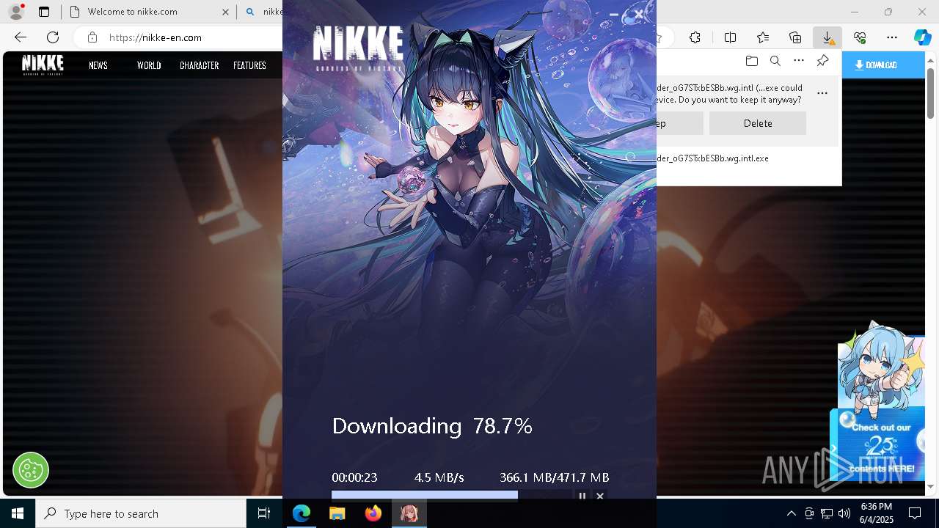The image size is (939, 528).
Task: Open the Windows Start menu
Action: coord(18,514)
